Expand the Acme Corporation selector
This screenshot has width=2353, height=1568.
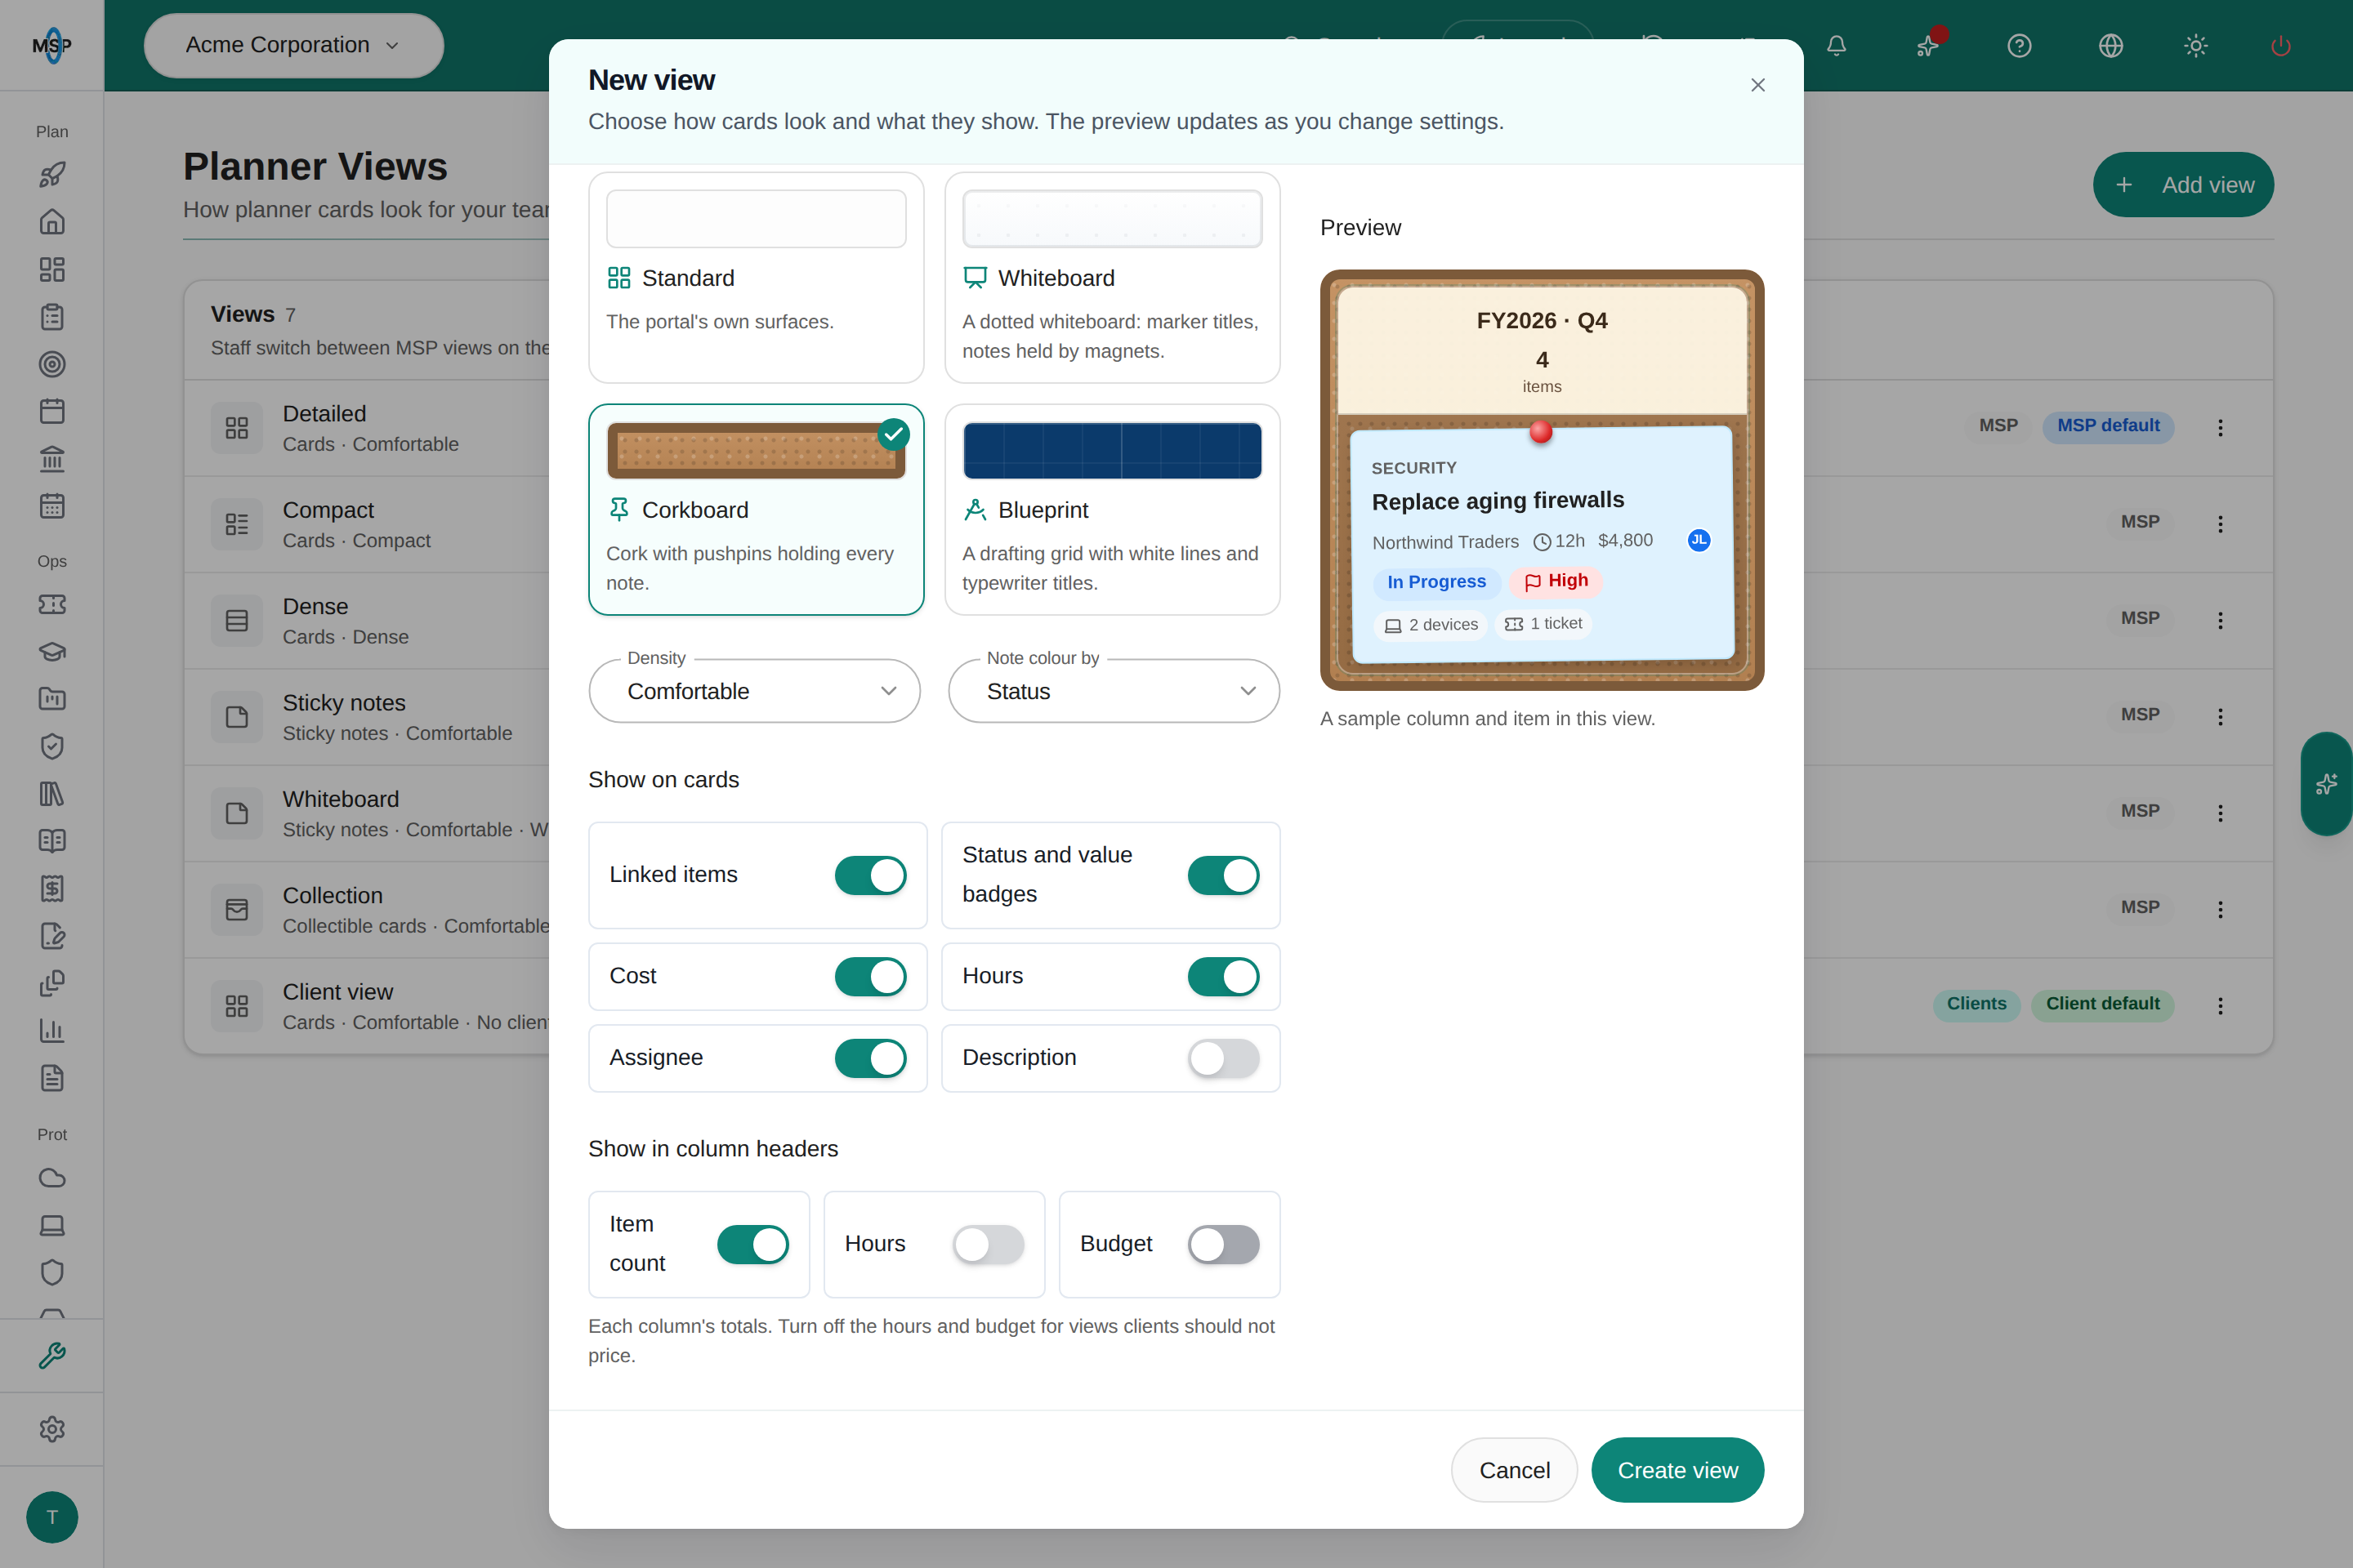293,45
